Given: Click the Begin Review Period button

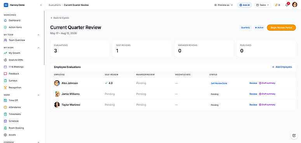Looking at the screenshot, I should (281, 28).
